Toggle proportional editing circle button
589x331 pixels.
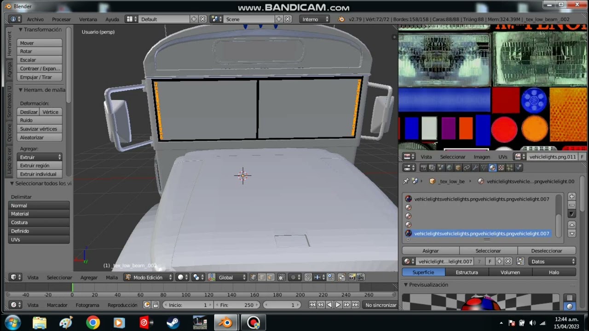[x=295, y=277]
